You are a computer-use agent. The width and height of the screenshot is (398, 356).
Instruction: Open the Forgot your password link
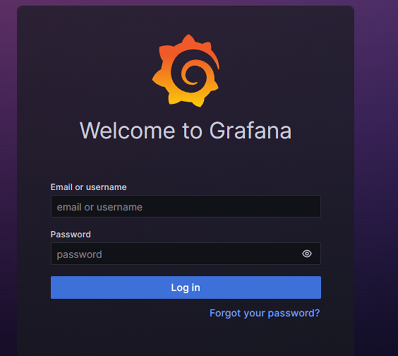(264, 313)
